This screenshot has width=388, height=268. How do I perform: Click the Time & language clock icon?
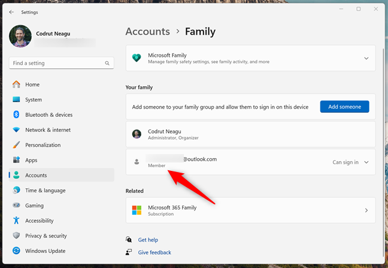pos(16,190)
